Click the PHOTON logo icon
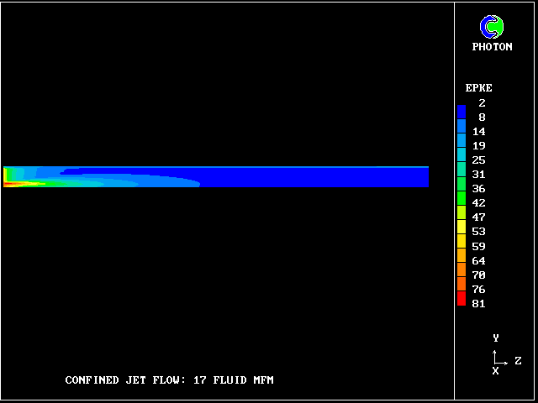 492,28
